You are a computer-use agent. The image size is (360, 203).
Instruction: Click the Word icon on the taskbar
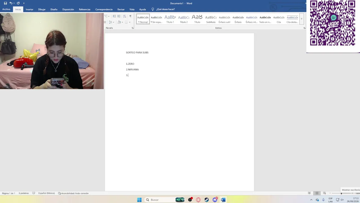223,200
